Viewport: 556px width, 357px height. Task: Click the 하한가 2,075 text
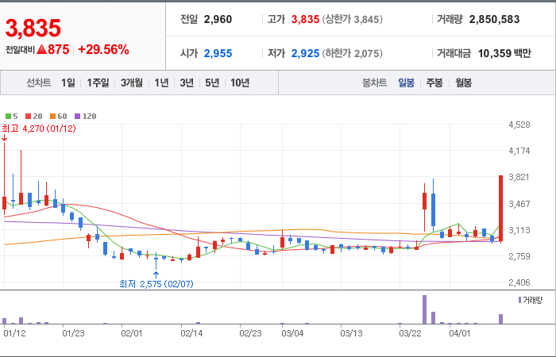coord(353,53)
